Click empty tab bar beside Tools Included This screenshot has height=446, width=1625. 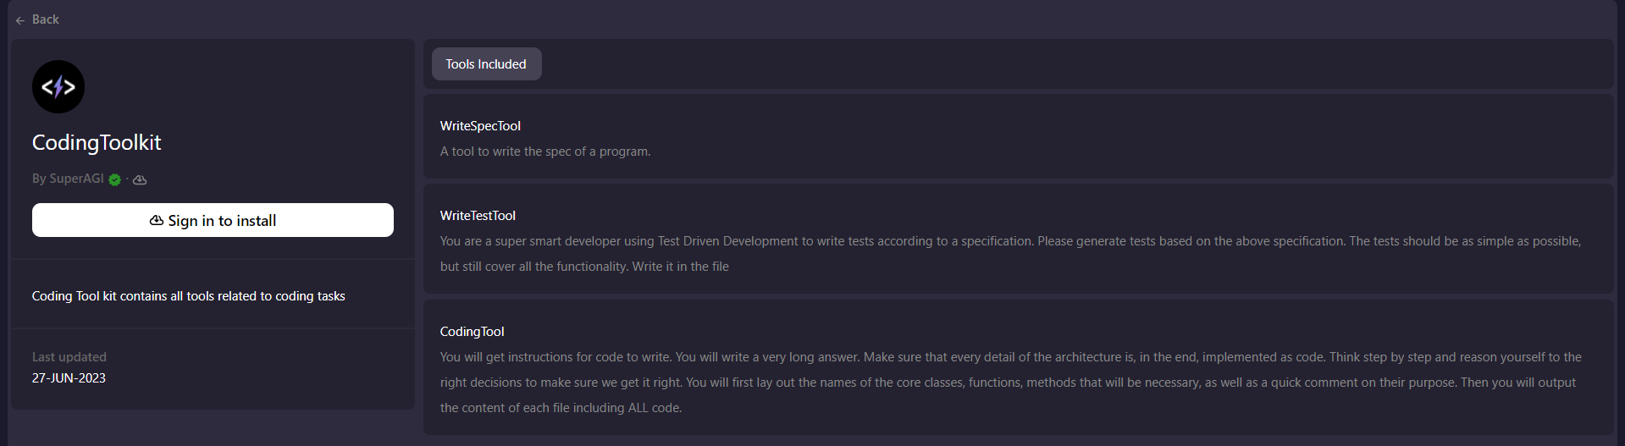(x=1016, y=64)
